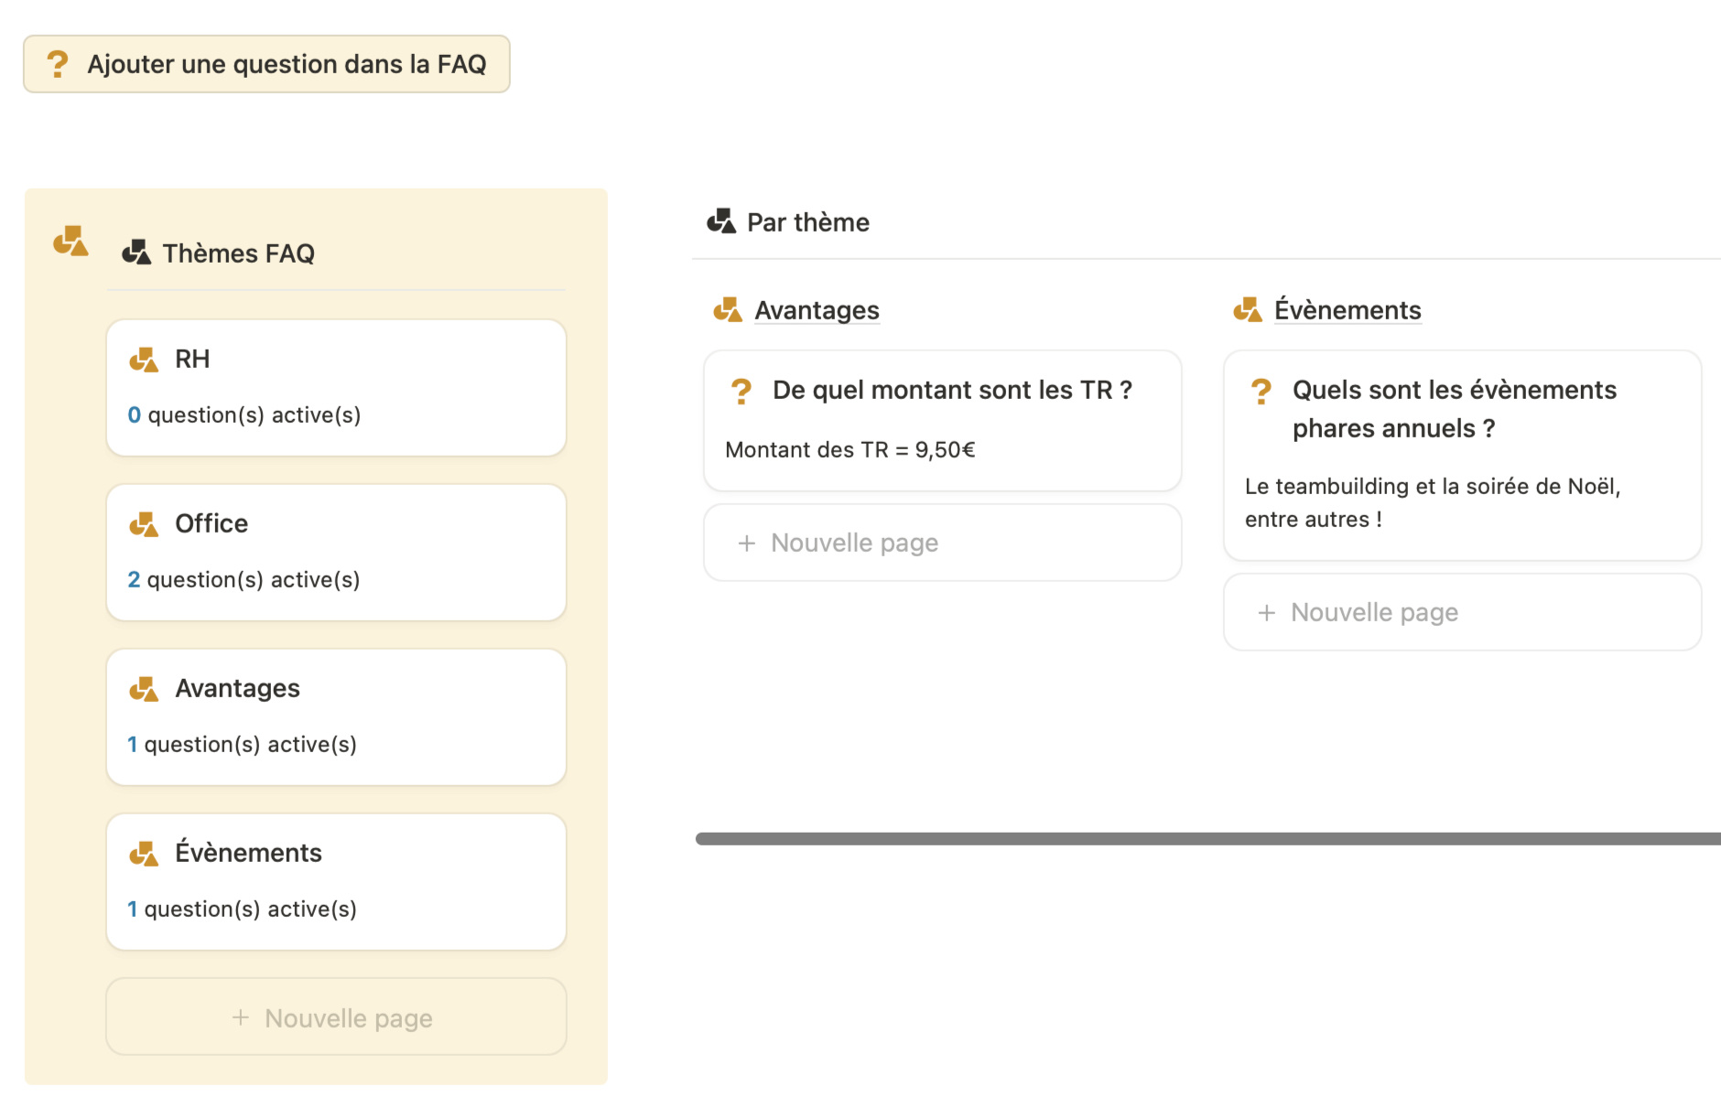
Task: Click the icon on the Évènements theme card
Action: (x=144, y=854)
